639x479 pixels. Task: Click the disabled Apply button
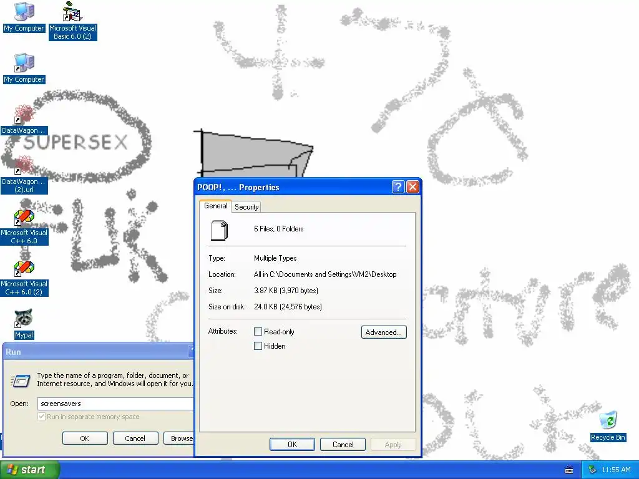(x=393, y=444)
